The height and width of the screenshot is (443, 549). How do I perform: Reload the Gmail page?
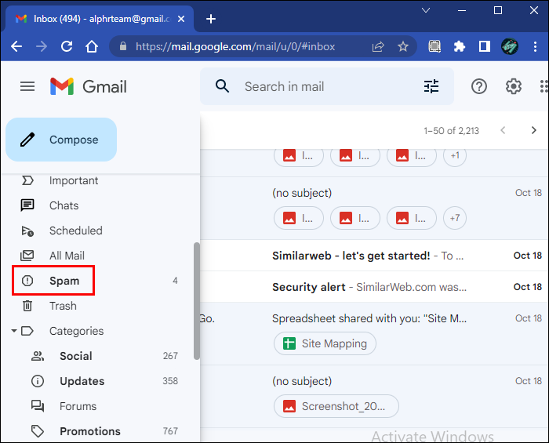click(x=67, y=46)
